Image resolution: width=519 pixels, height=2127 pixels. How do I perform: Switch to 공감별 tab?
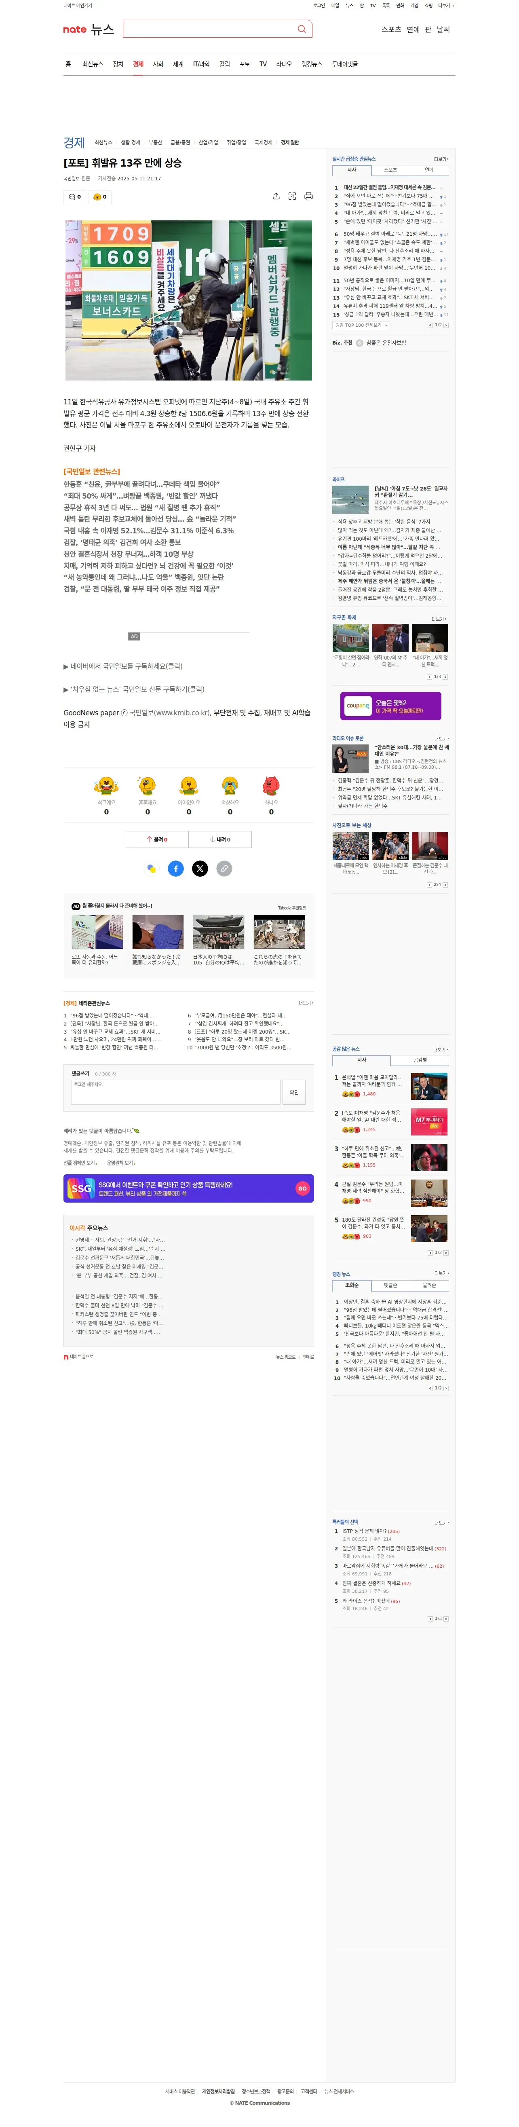tap(420, 1060)
